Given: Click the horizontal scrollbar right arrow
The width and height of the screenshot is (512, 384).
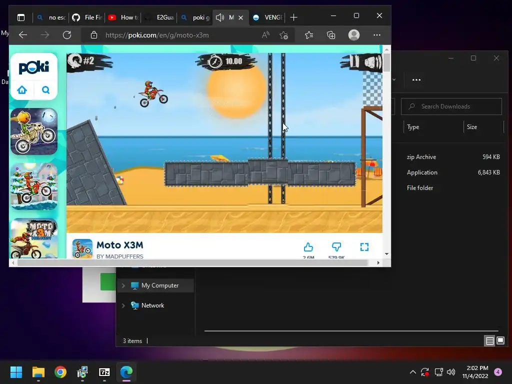Looking at the screenshot, I should click(378, 262).
